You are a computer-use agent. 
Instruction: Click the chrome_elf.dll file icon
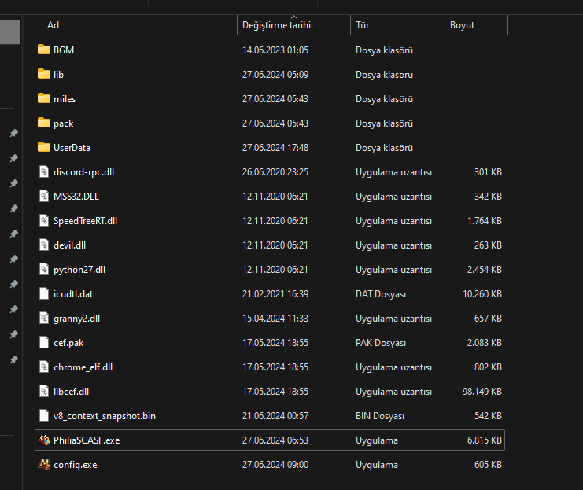click(44, 367)
